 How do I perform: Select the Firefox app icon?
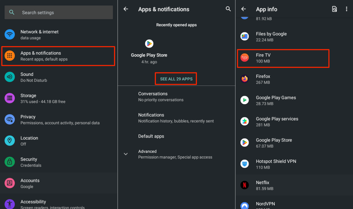pos(244,79)
